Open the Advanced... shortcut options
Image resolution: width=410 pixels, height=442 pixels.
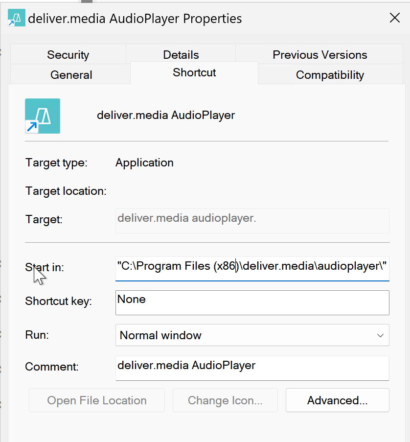click(x=337, y=400)
